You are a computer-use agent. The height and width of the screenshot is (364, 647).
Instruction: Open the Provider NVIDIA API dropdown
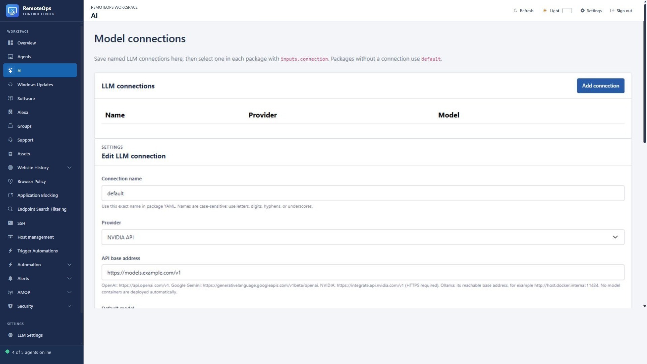click(x=363, y=237)
